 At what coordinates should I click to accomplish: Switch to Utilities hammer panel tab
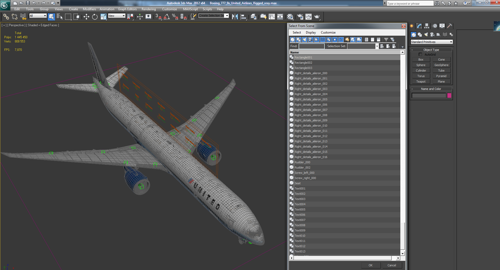point(449,26)
